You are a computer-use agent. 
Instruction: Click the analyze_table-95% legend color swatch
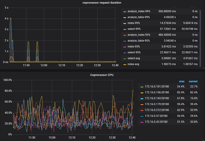[125, 41]
